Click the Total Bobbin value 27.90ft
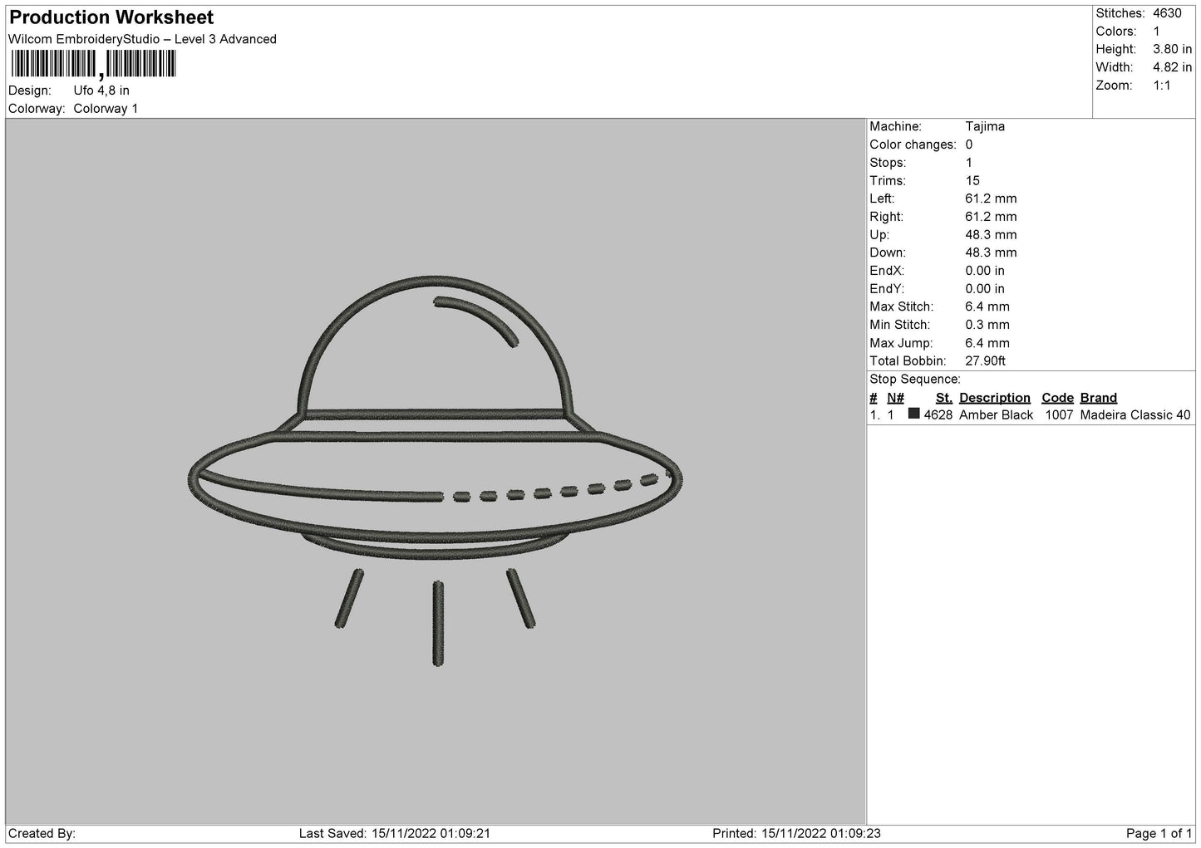Image resolution: width=1201 pixels, height=848 pixels. click(x=986, y=361)
